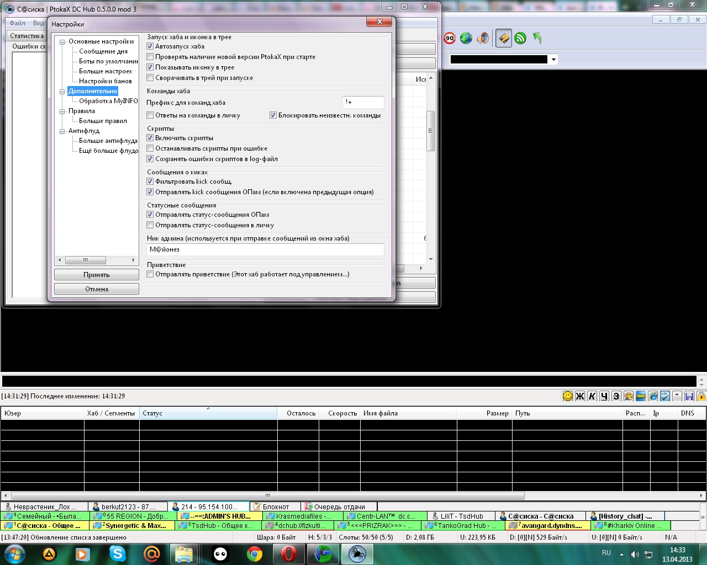The height and width of the screenshot is (565, 707).
Task: Click the small caret up button in chat toolbar
Action: pyautogui.click(x=677, y=396)
